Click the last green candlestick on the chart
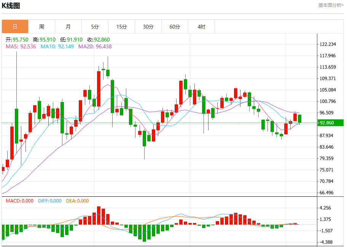347x247 pixels. 300,119
